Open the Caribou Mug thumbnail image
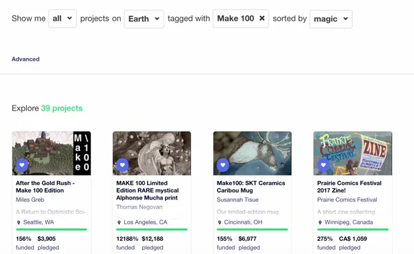 pos(253,153)
